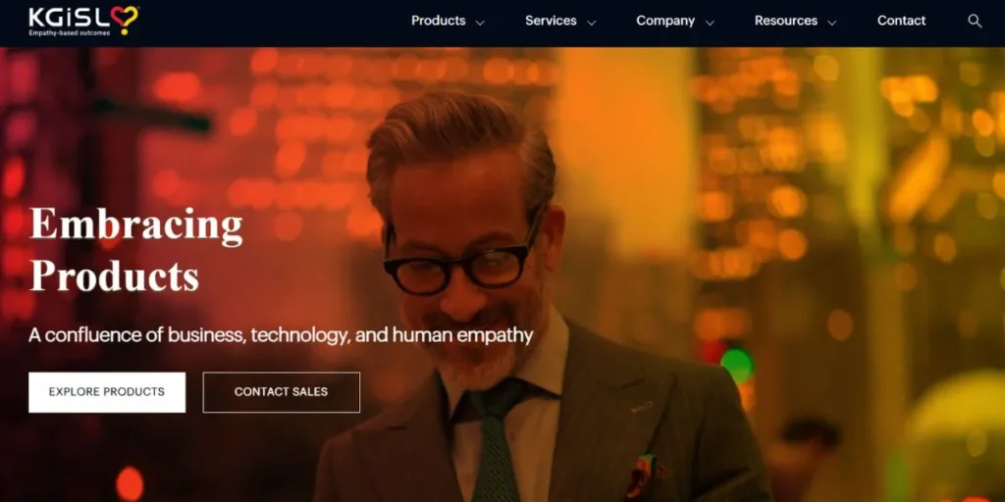The width and height of the screenshot is (1005, 502).
Task: Open the search magnifier icon
Action: tap(975, 22)
